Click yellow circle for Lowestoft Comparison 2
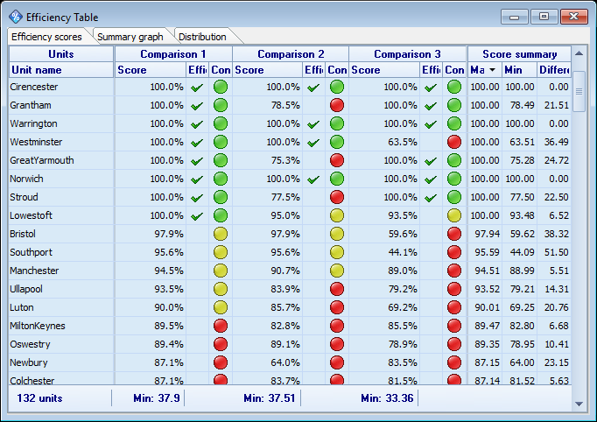 coord(337,216)
